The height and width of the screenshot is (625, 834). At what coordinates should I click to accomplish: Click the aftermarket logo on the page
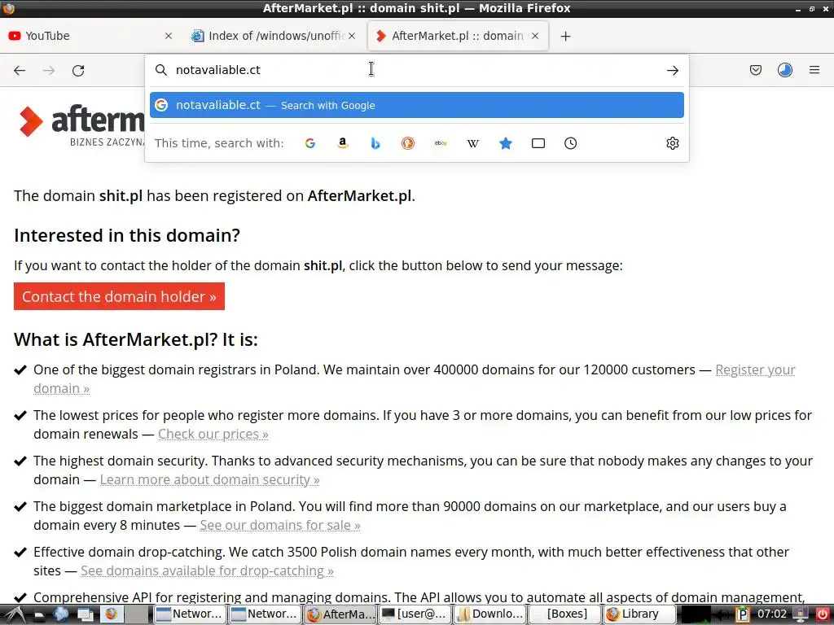point(81,125)
